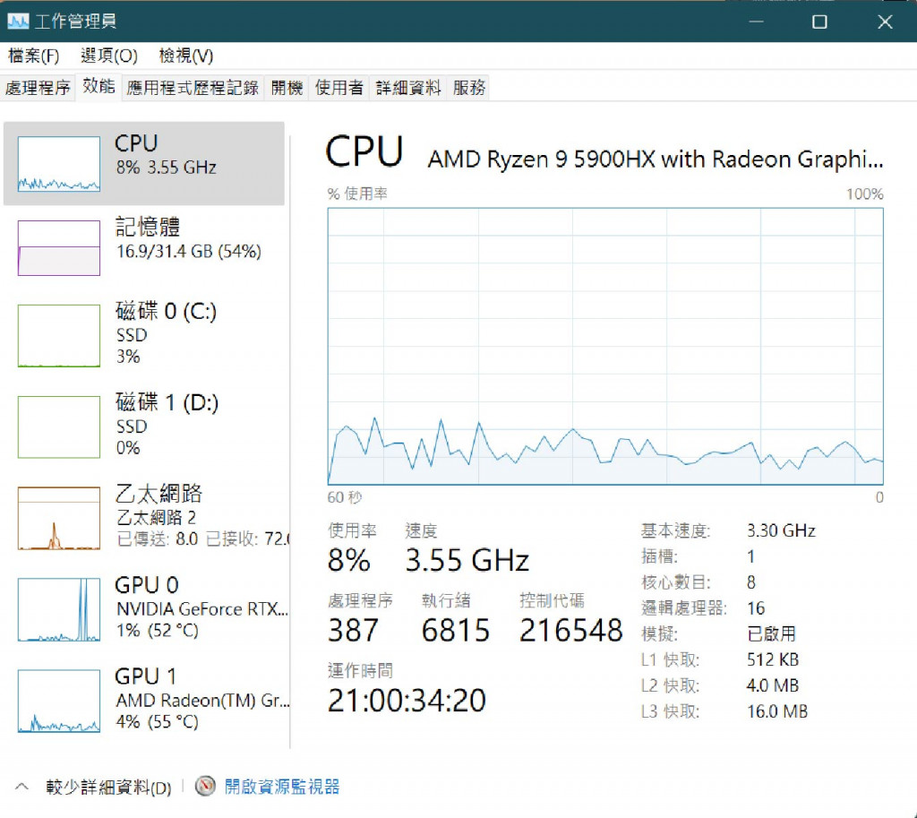Click the 磁碟 0 (C:) label
The width and height of the screenshot is (917, 818).
166,311
